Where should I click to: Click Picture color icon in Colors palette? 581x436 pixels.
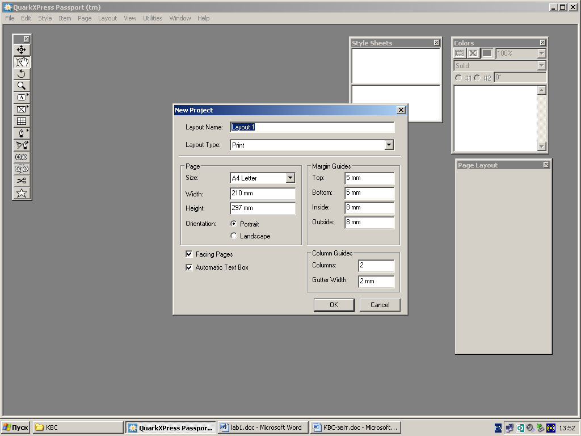[473, 53]
